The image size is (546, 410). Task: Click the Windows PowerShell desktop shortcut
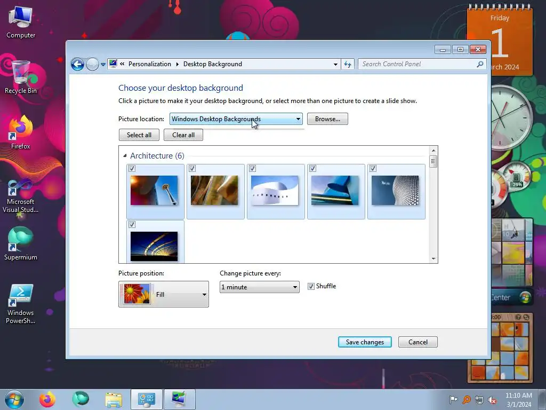[x=21, y=304]
